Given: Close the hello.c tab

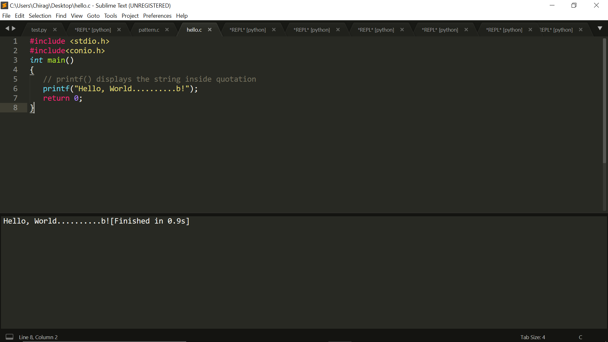Looking at the screenshot, I should pyautogui.click(x=209, y=30).
